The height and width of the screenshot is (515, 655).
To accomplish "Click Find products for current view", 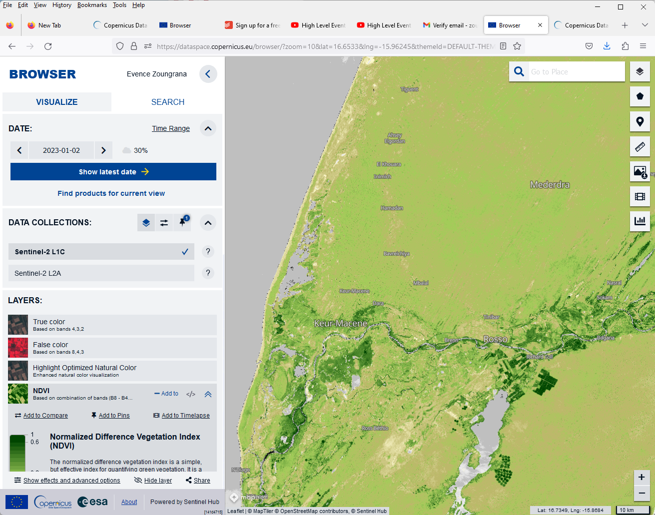I will point(111,193).
